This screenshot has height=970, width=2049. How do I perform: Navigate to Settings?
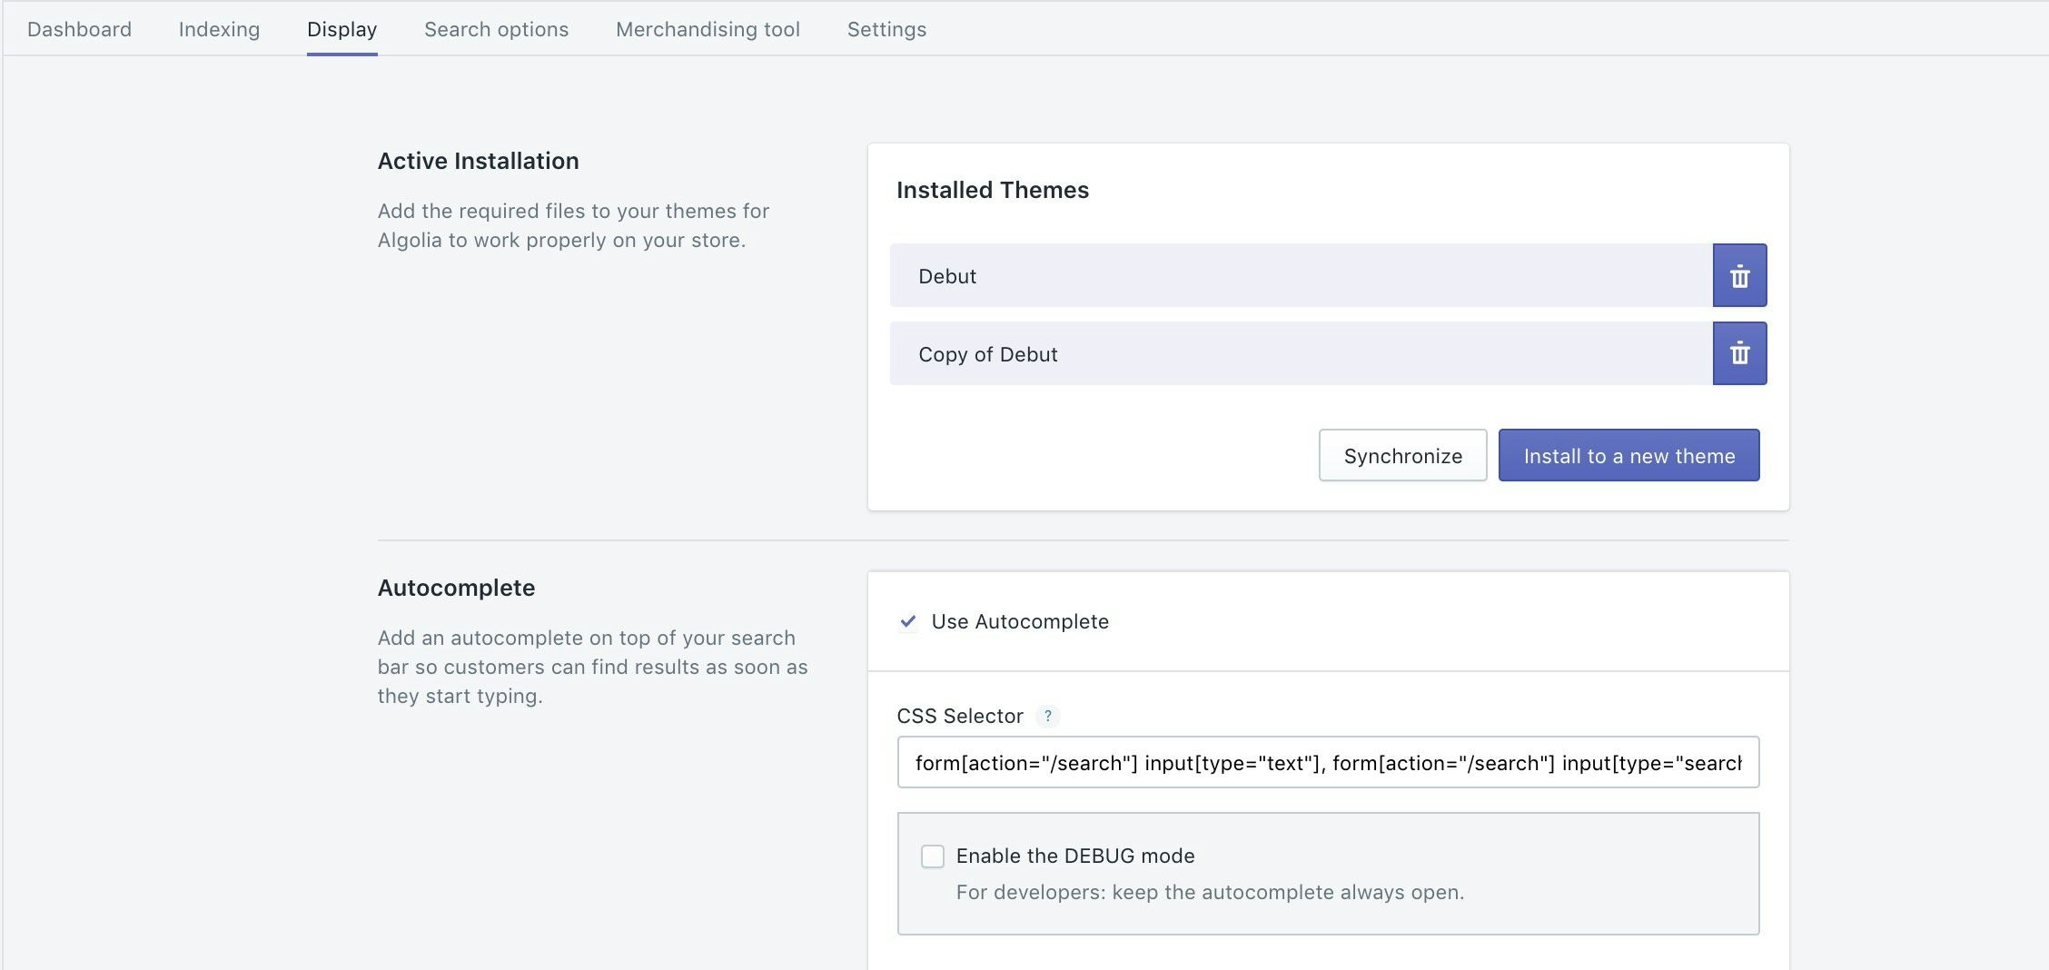click(x=886, y=29)
